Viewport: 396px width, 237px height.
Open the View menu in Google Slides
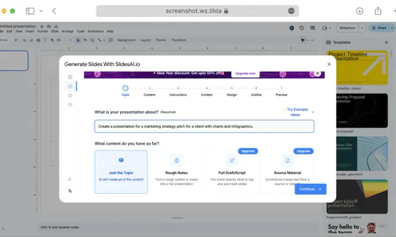[19, 31]
